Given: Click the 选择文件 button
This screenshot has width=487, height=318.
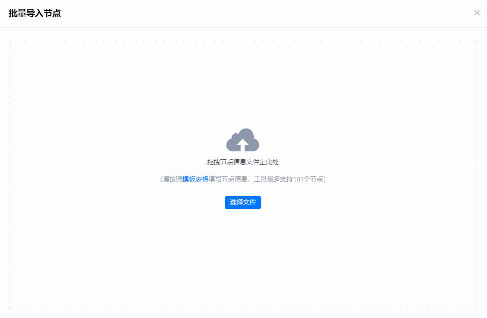Looking at the screenshot, I should (243, 202).
